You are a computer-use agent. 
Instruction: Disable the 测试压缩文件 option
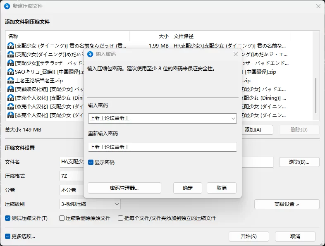click(8, 218)
